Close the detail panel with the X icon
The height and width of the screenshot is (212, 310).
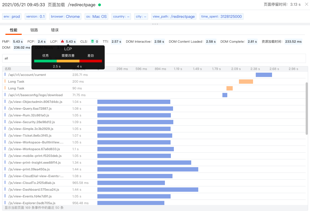[x=306, y=4]
